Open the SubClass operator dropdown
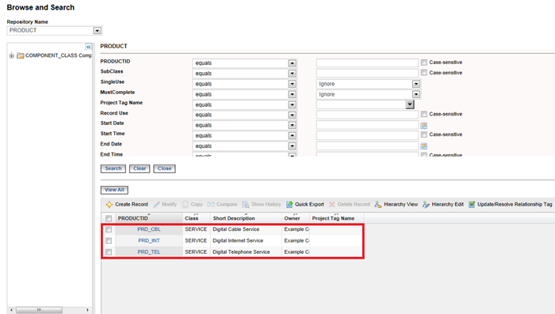555x314 pixels. point(292,74)
